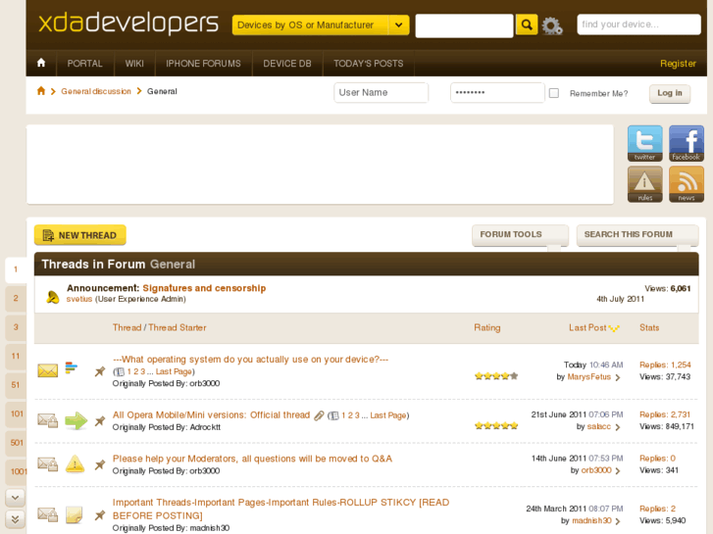
Task: Open the search settings gear icon
Action: pyautogui.click(x=552, y=25)
